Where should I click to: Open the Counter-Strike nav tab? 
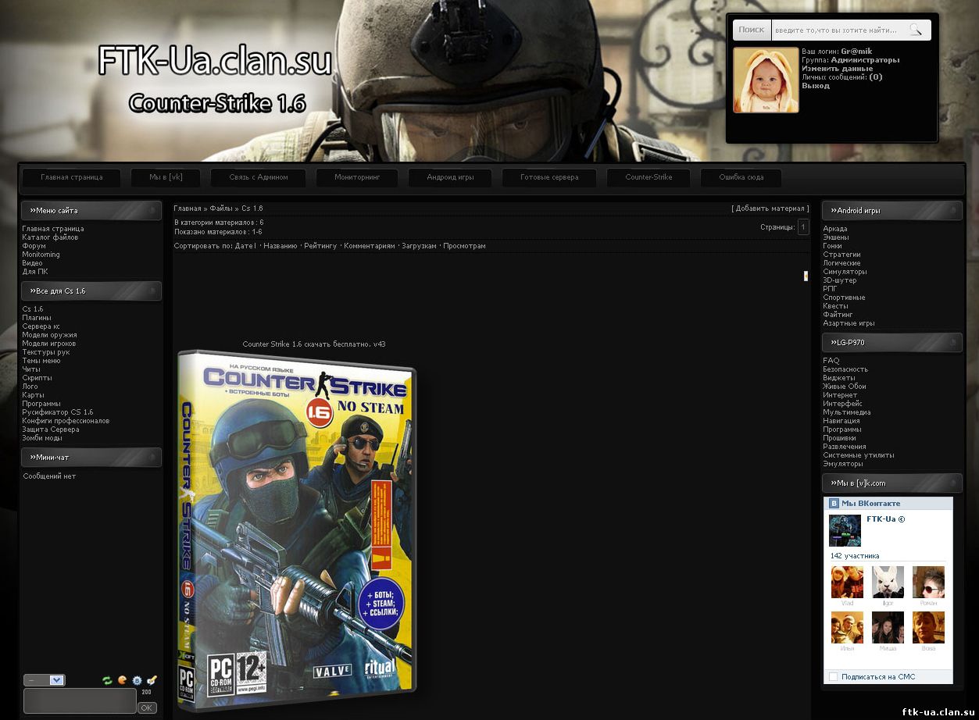click(648, 177)
